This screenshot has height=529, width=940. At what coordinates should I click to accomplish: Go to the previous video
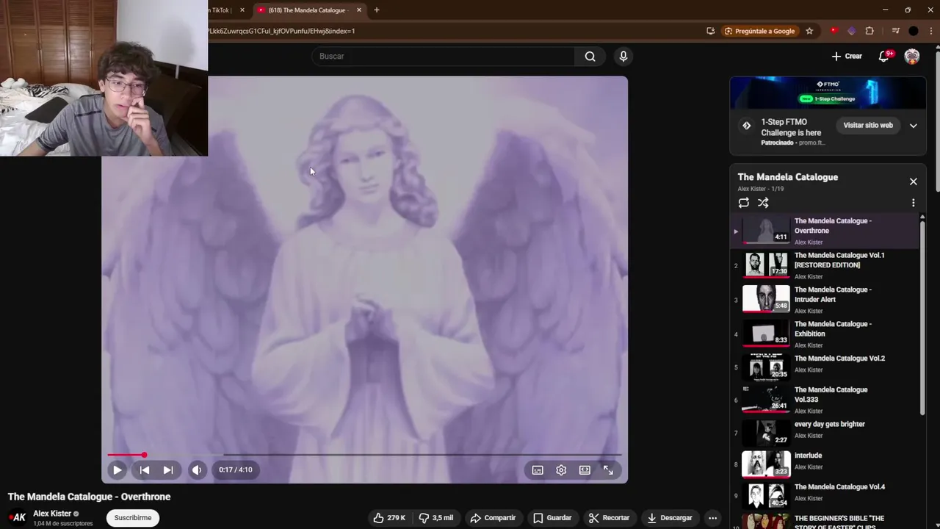coord(145,470)
